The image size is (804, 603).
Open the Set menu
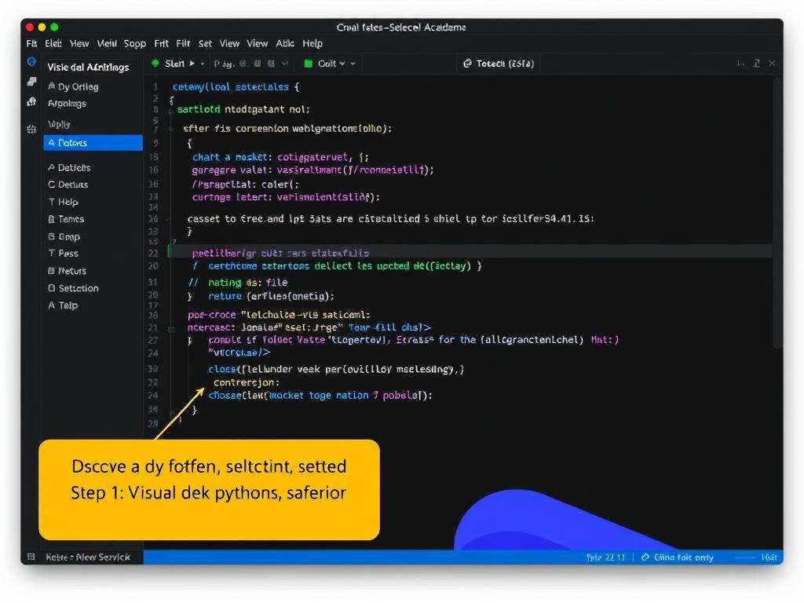click(205, 44)
